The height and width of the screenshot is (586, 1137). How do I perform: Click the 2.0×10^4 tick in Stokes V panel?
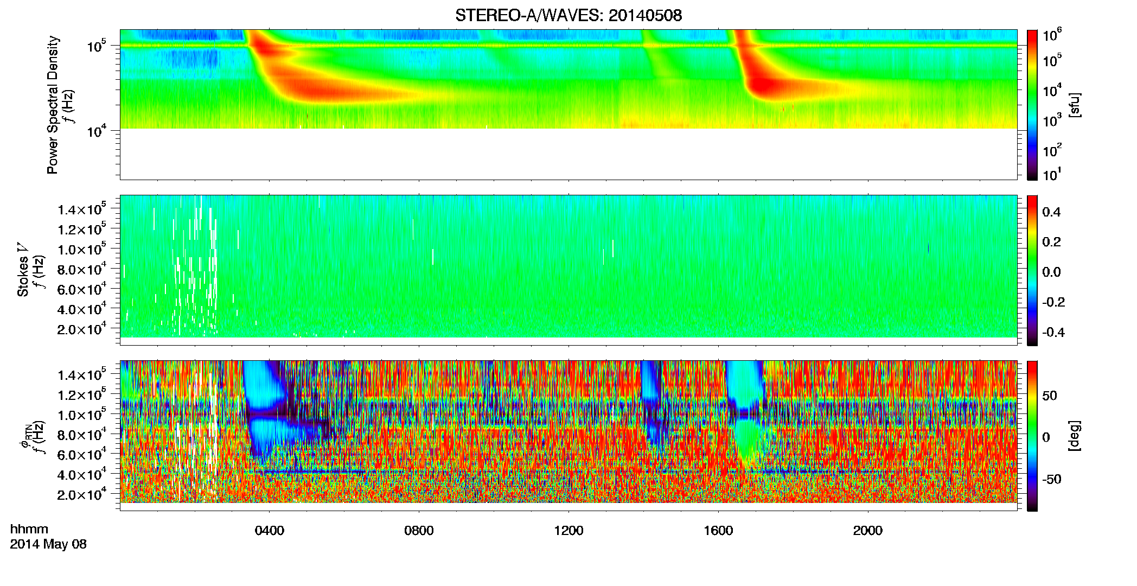click(x=81, y=329)
